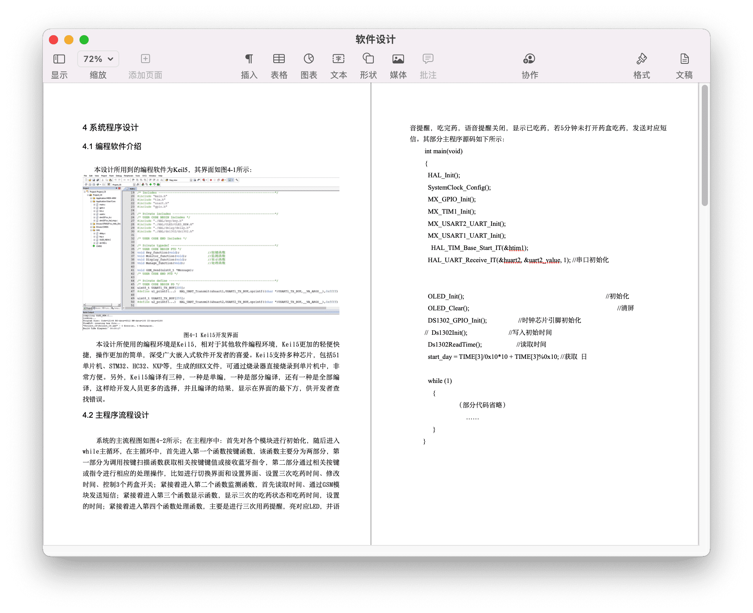Click the comment //读取时间
The image size is (753, 613).
click(531, 345)
